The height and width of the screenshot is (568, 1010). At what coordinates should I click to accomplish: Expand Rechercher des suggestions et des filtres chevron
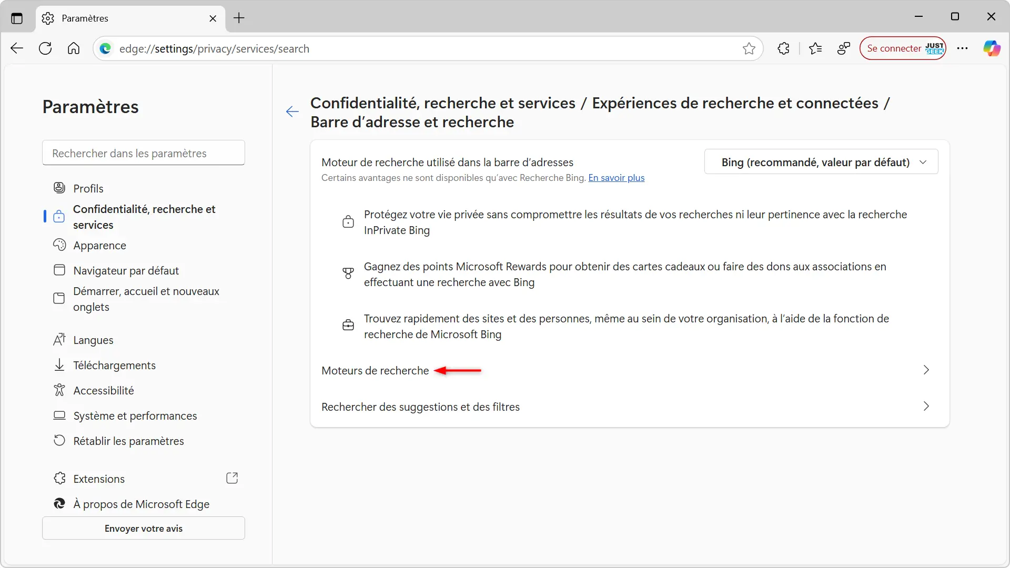[x=926, y=407]
